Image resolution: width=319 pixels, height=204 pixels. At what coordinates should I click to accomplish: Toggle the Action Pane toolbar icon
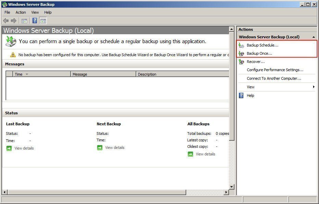coord(43,21)
